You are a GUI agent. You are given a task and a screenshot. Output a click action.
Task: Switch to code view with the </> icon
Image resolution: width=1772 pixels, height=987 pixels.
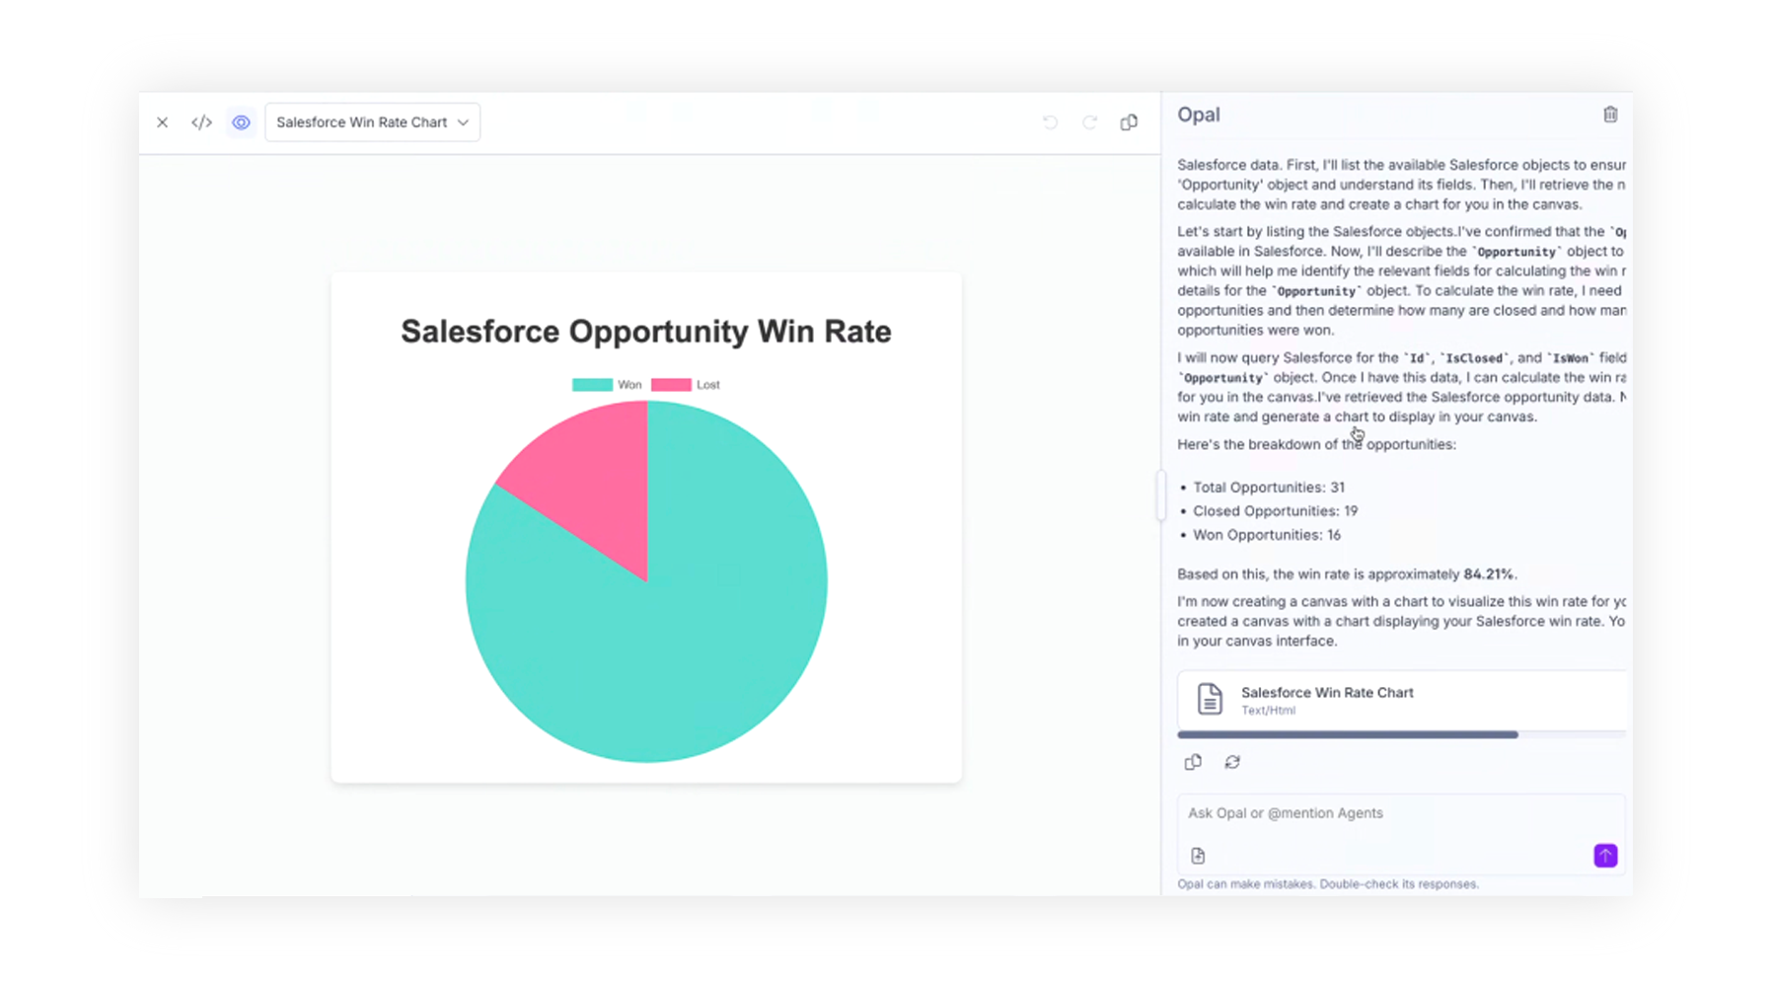tap(201, 122)
